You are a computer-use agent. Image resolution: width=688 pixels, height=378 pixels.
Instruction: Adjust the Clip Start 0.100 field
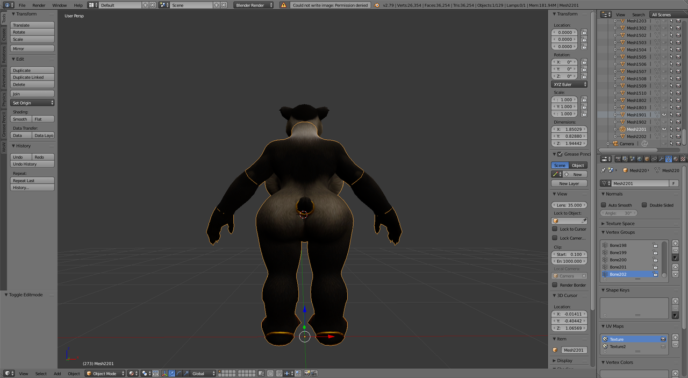pyautogui.click(x=570, y=254)
